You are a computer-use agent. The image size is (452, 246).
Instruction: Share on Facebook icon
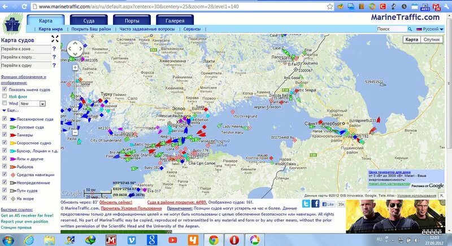(x=315, y=204)
